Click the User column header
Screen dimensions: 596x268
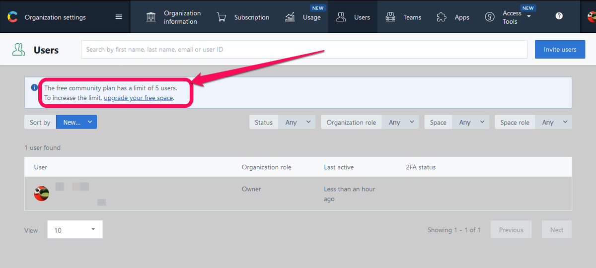point(41,167)
